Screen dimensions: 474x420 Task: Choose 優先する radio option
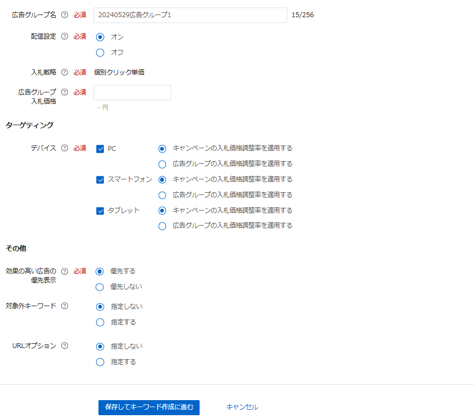click(100, 272)
